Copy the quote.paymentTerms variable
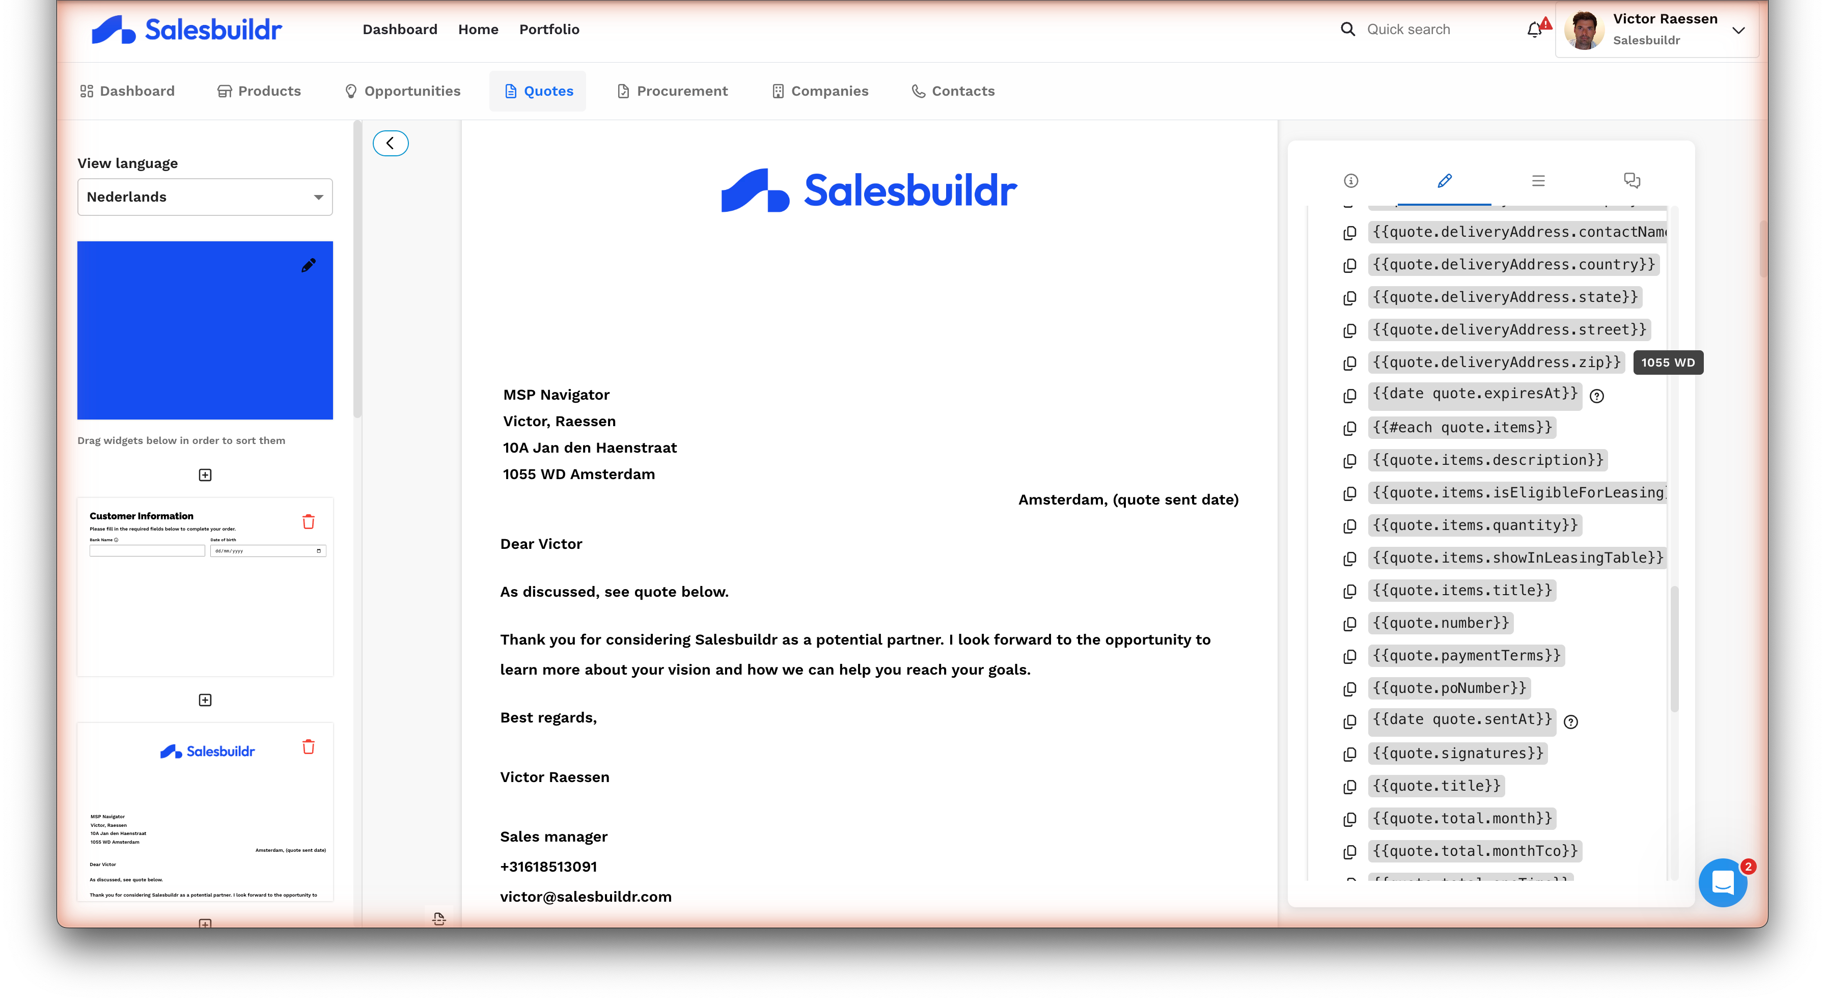The width and height of the screenshot is (1825, 1003). click(1349, 656)
